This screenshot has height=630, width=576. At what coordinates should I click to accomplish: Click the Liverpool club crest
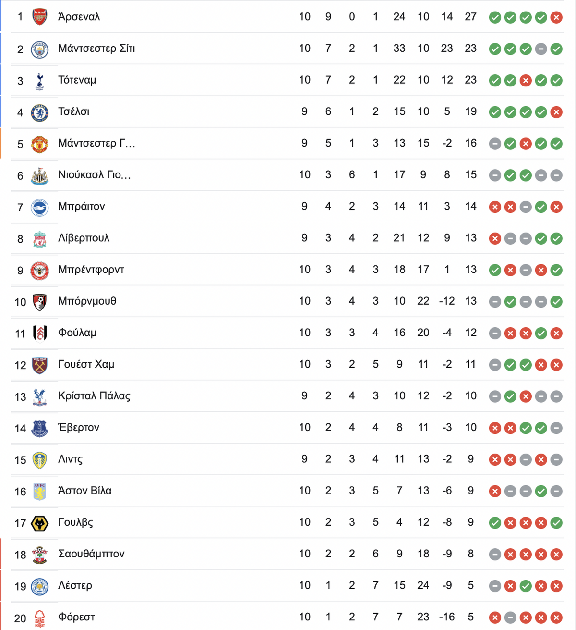click(39, 239)
